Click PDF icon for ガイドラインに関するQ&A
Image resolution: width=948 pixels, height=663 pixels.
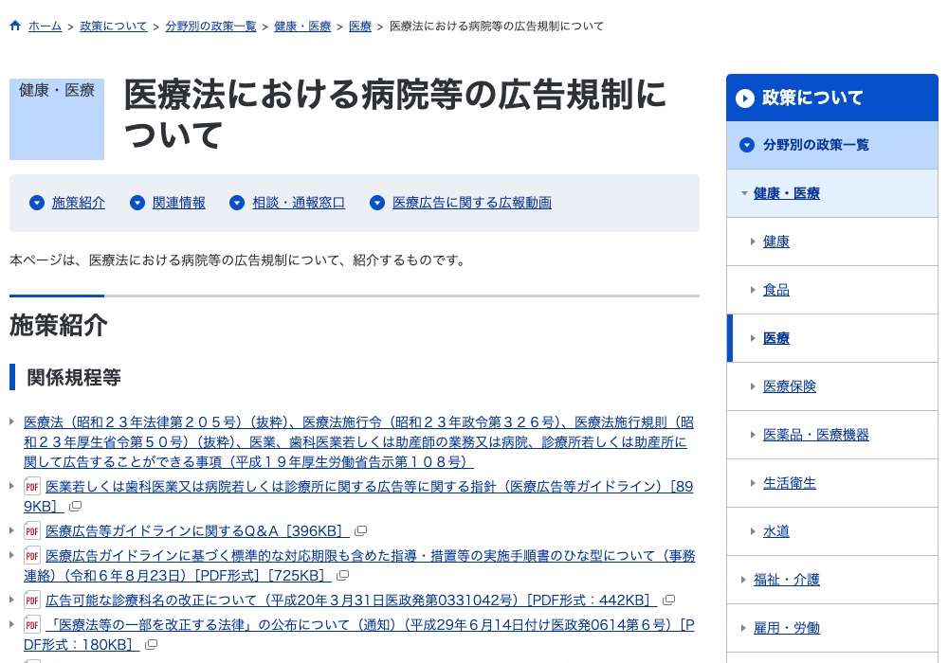pos(32,530)
